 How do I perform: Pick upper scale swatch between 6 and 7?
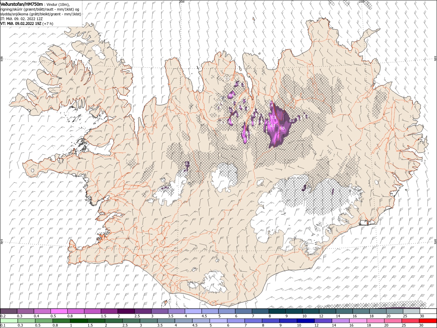pos(243,311)
